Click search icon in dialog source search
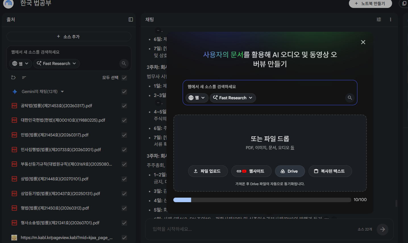Viewport: 408px width, 243px height. 350,98
